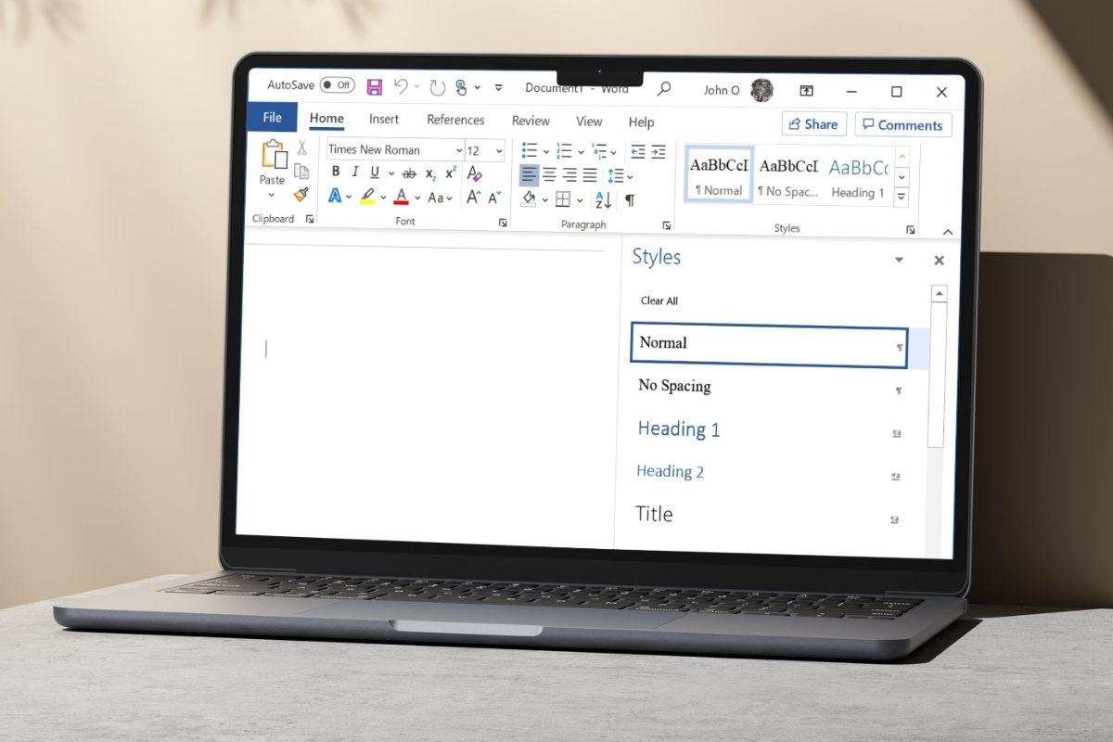Click the Numbering list icon
This screenshot has height=742, width=1113.
click(564, 151)
